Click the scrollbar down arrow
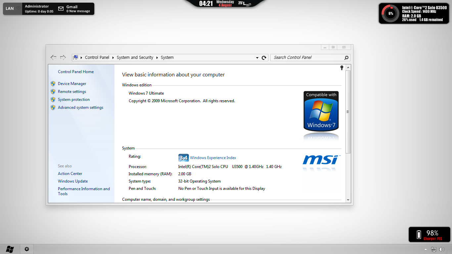 tap(348, 200)
